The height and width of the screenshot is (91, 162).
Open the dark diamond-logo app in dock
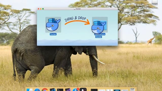click(83, 89)
